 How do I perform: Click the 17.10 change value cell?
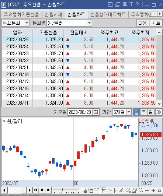point(79,47)
